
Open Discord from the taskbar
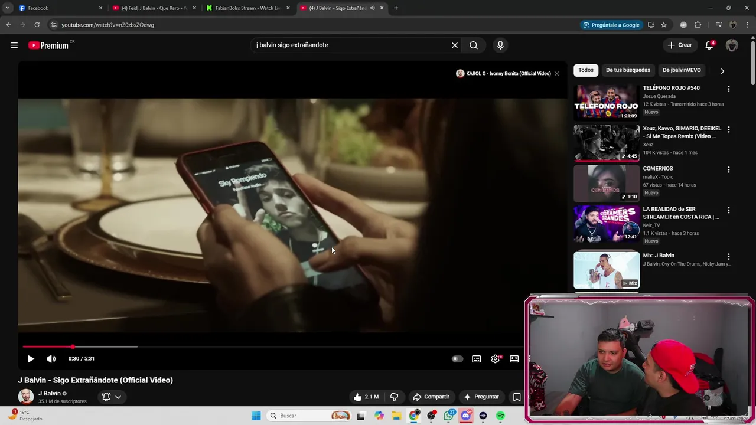pyautogui.click(x=466, y=416)
